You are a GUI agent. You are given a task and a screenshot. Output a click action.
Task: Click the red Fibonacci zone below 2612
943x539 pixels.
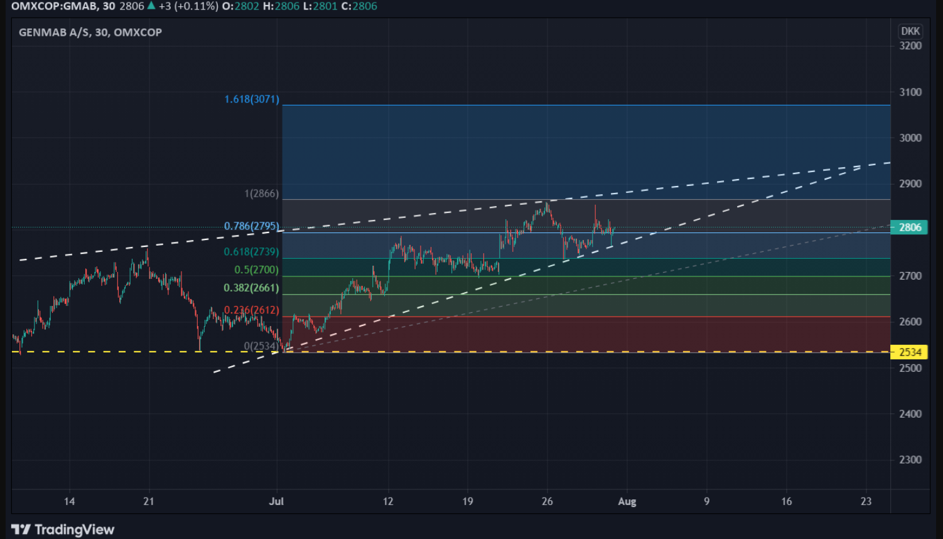pos(586,334)
